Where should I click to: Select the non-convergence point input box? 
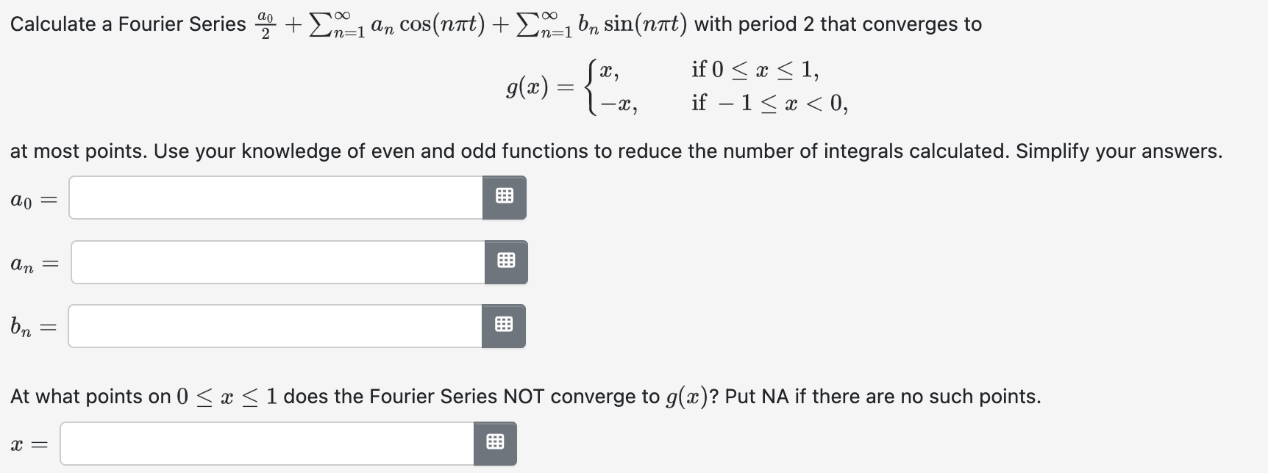coord(265,444)
